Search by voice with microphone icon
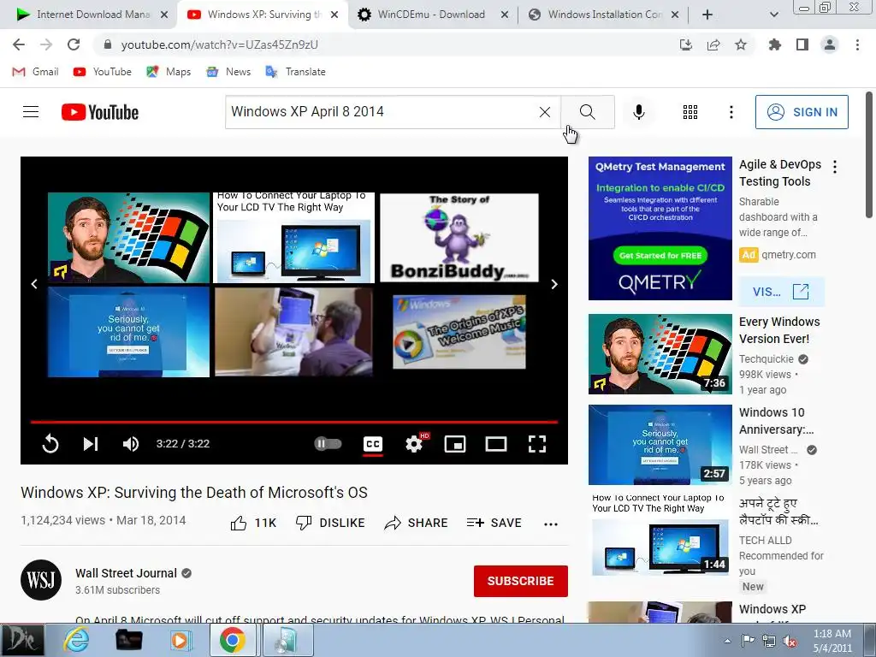 tap(639, 112)
